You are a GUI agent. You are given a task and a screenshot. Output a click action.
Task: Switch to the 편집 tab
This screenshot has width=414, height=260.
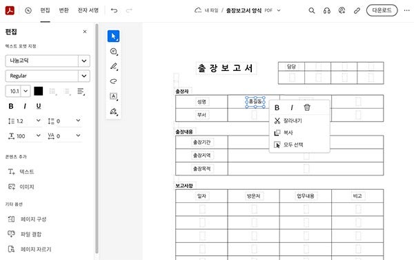45,10
